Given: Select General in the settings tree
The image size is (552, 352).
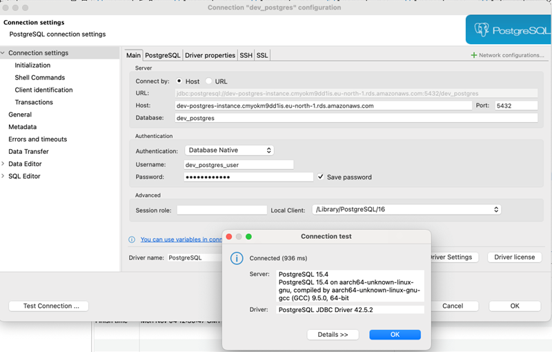Looking at the screenshot, I should [x=20, y=115].
